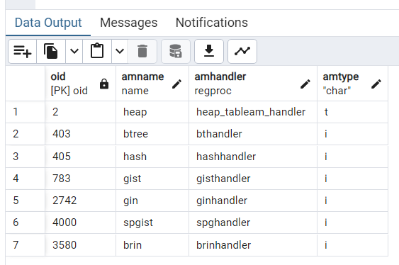This screenshot has height=265, width=399.
Task: Switch to the Messages tab
Action: click(x=129, y=23)
